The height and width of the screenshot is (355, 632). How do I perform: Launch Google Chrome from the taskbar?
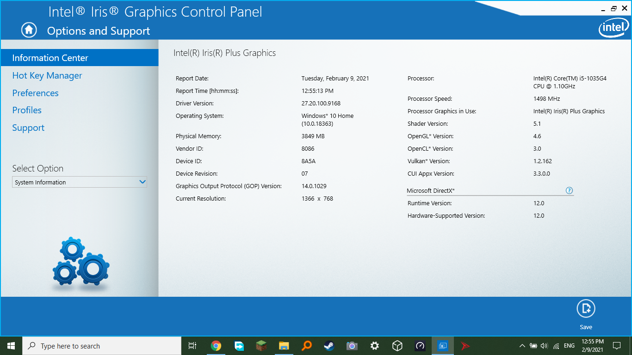click(x=216, y=346)
